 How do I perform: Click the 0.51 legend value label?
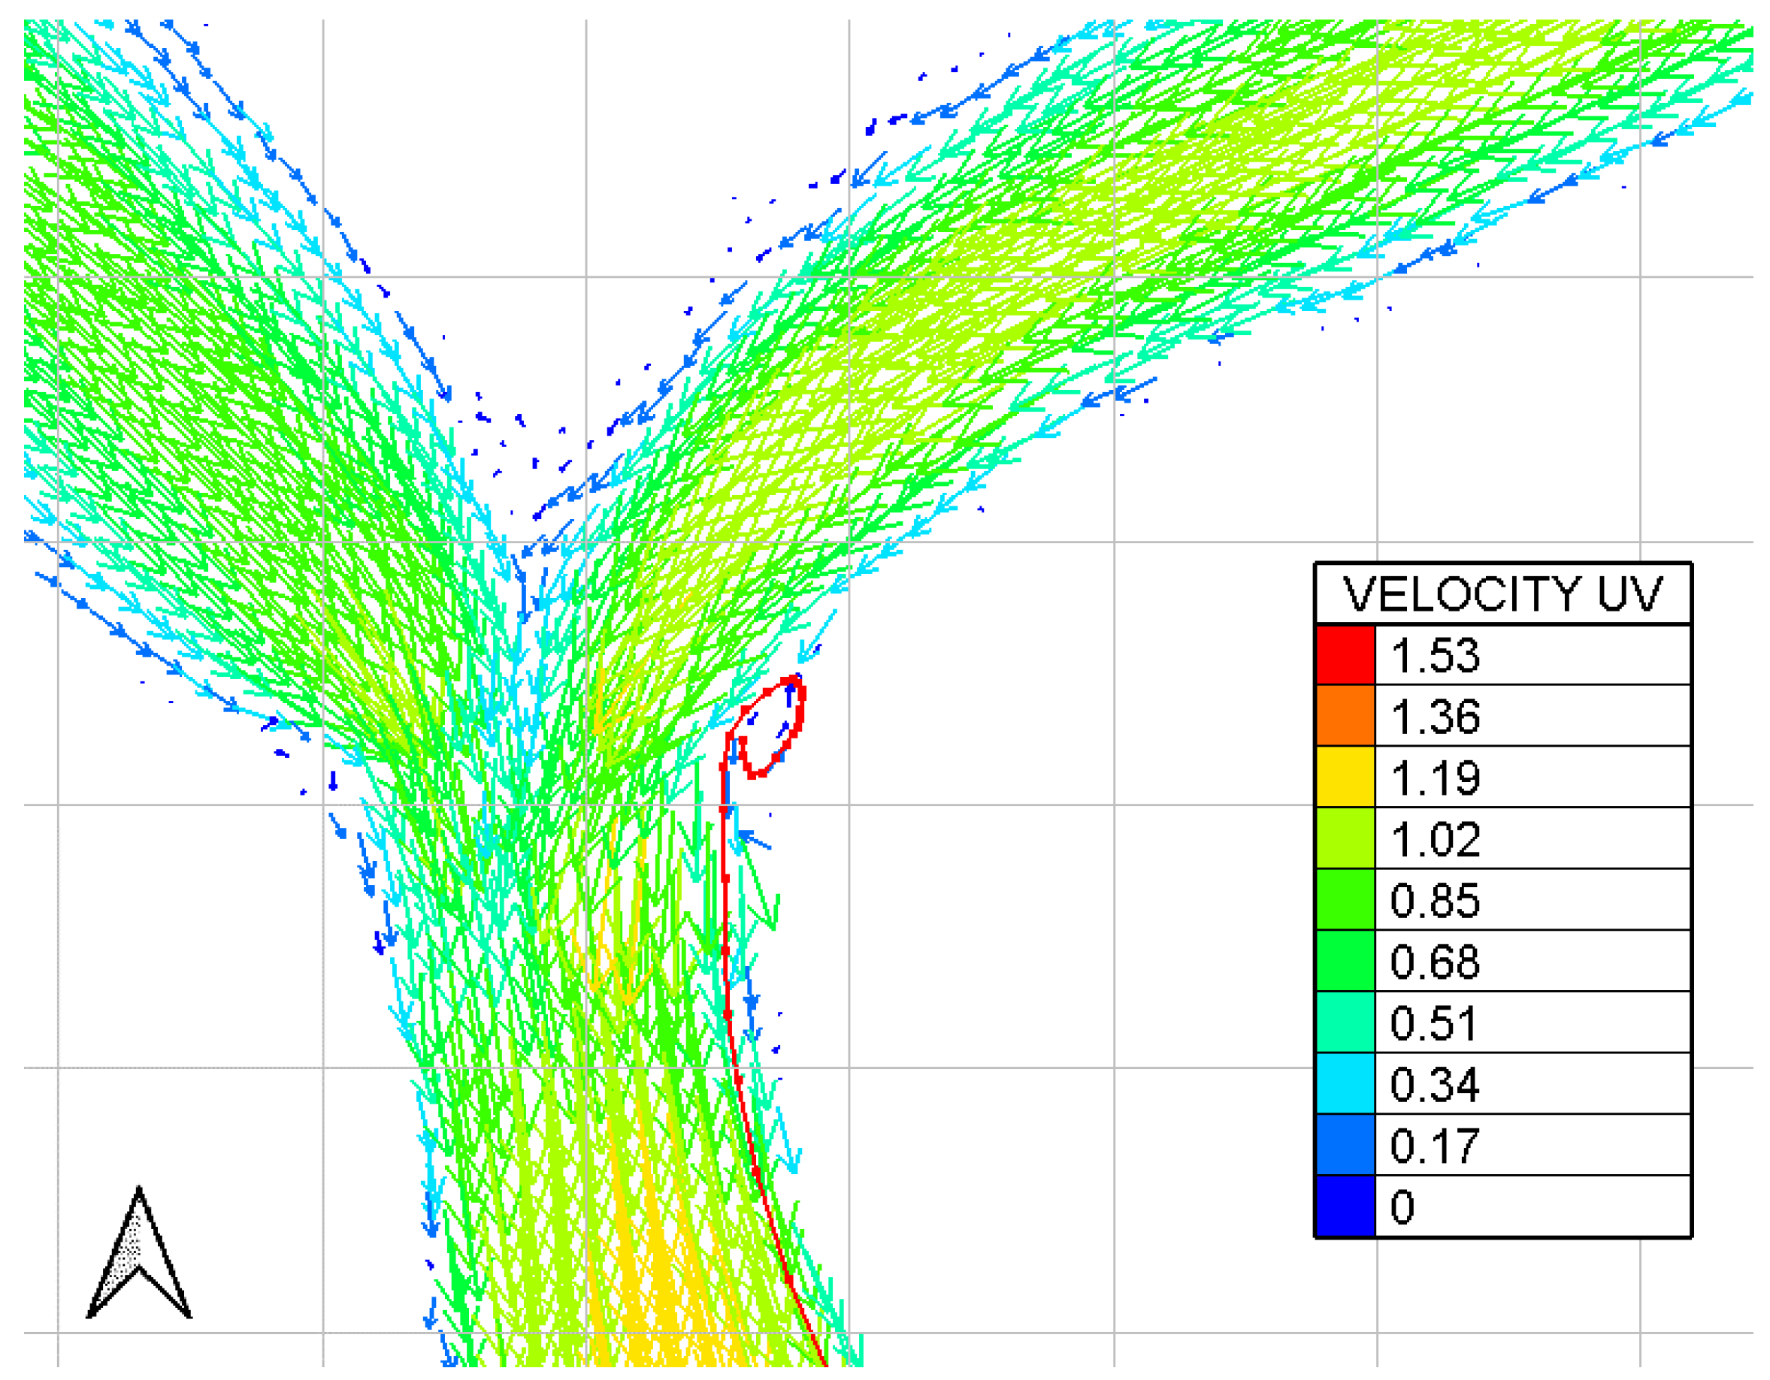coord(1434,1024)
